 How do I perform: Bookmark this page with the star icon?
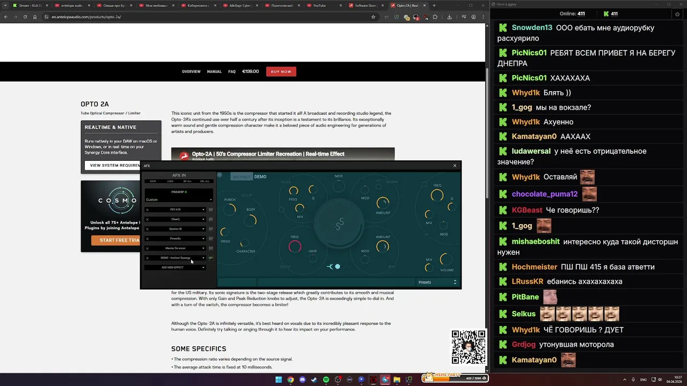tap(373, 17)
